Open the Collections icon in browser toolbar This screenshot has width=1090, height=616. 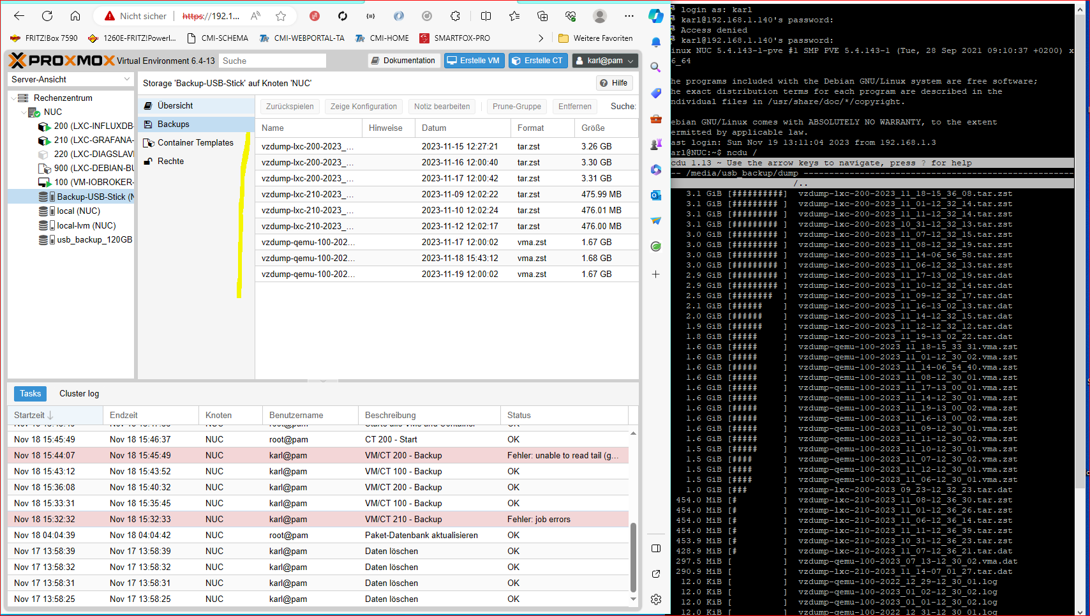click(x=542, y=16)
